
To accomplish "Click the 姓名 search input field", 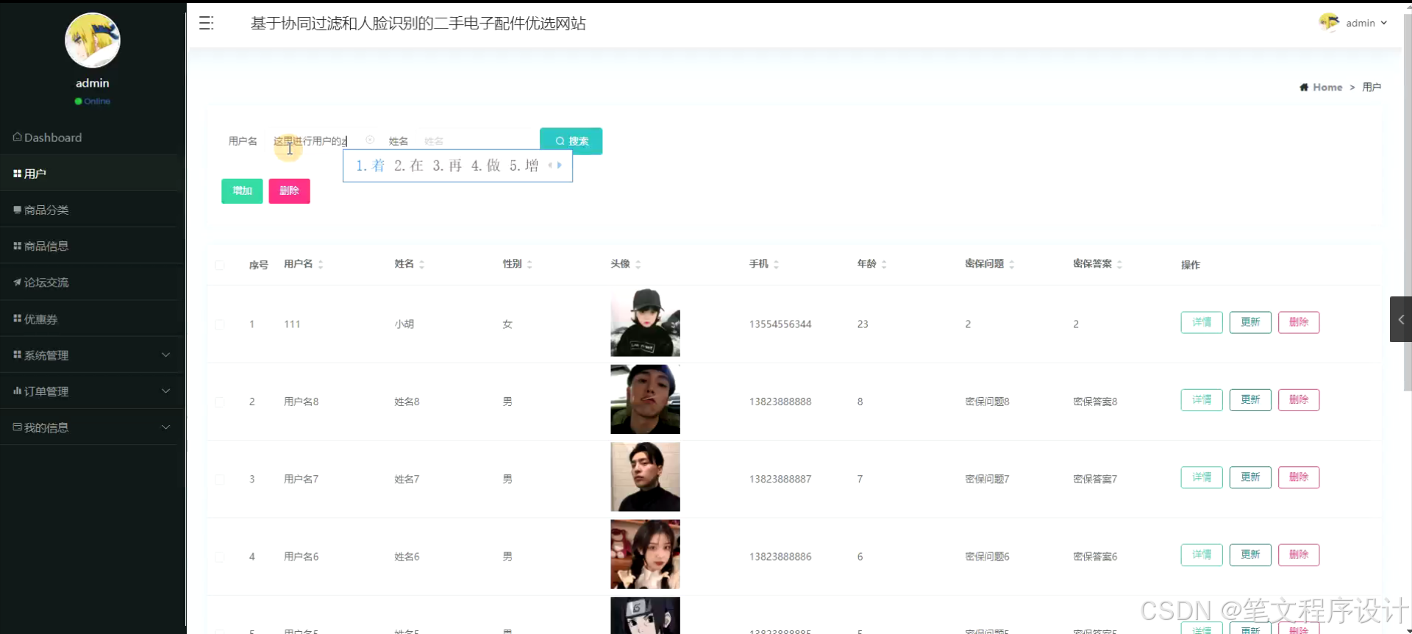I will click(475, 141).
